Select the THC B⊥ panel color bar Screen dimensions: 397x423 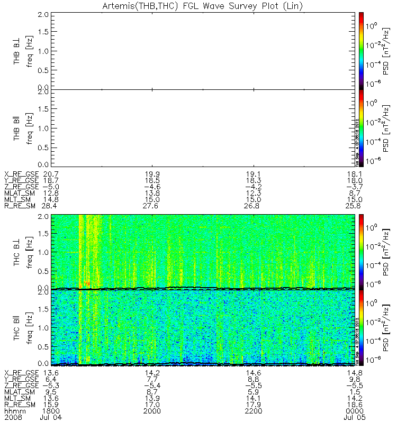click(x=361, y=252)
